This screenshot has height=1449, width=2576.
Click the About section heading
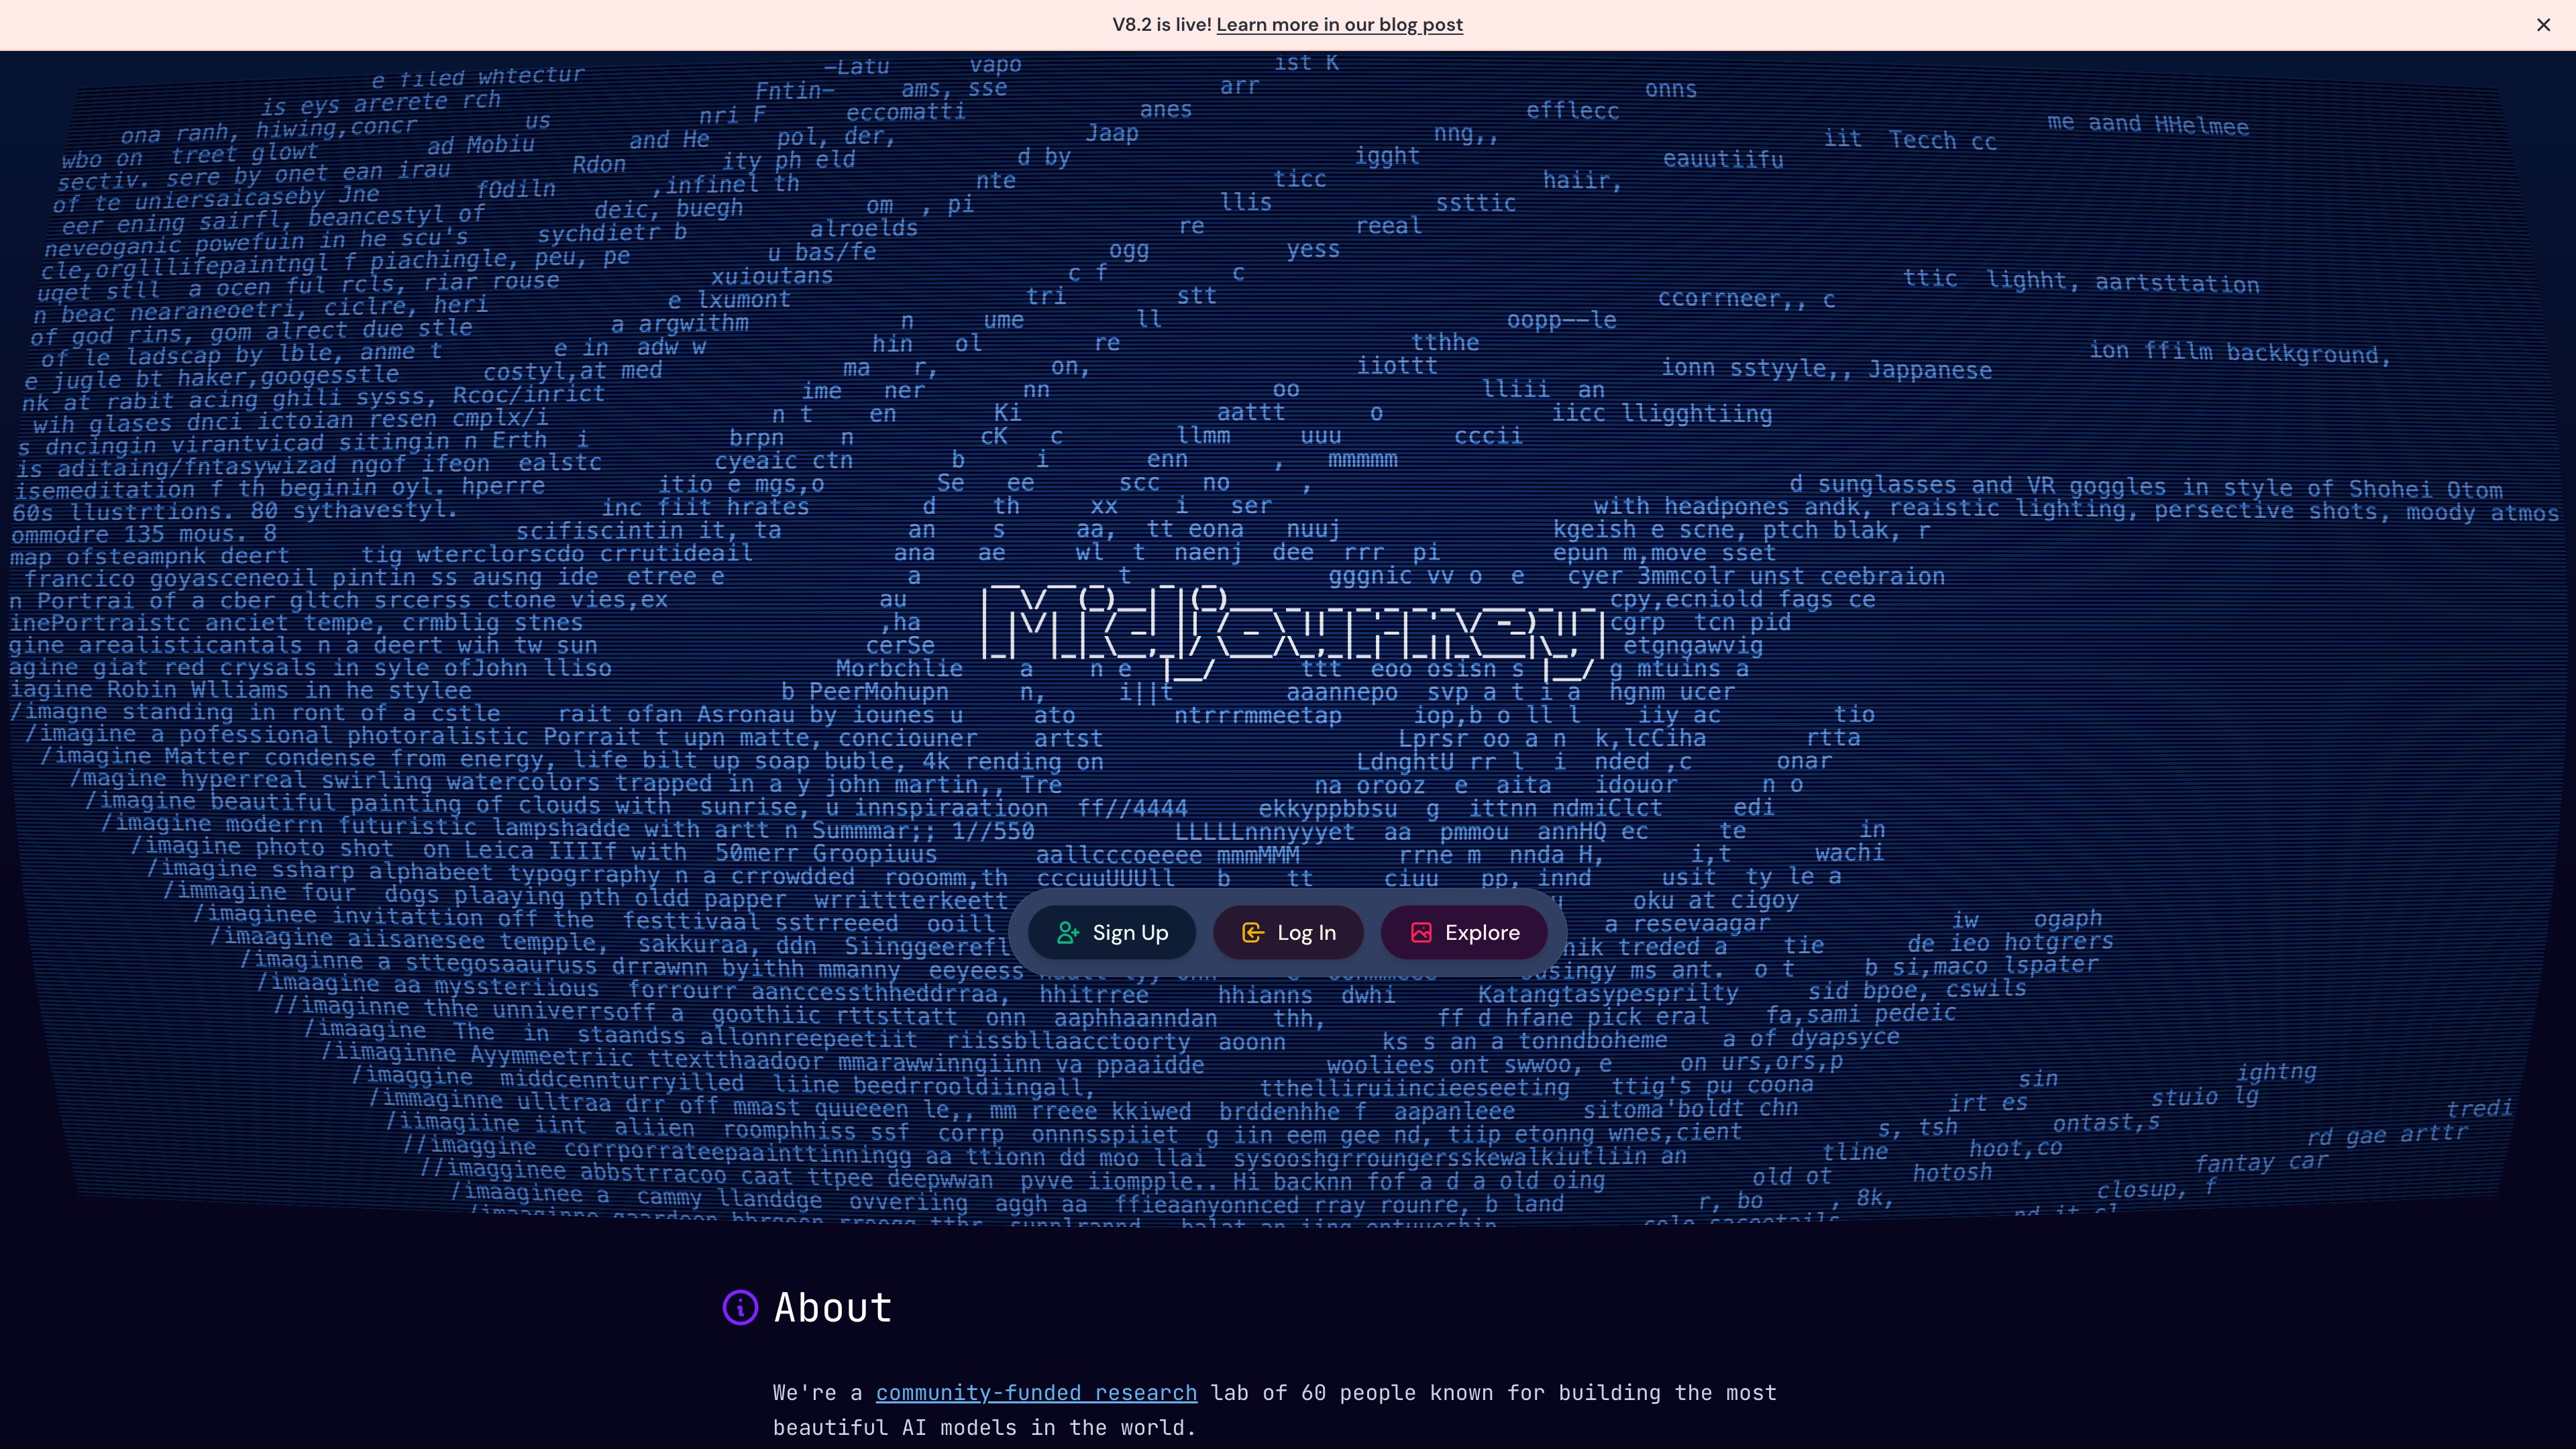click(833, 1308)
